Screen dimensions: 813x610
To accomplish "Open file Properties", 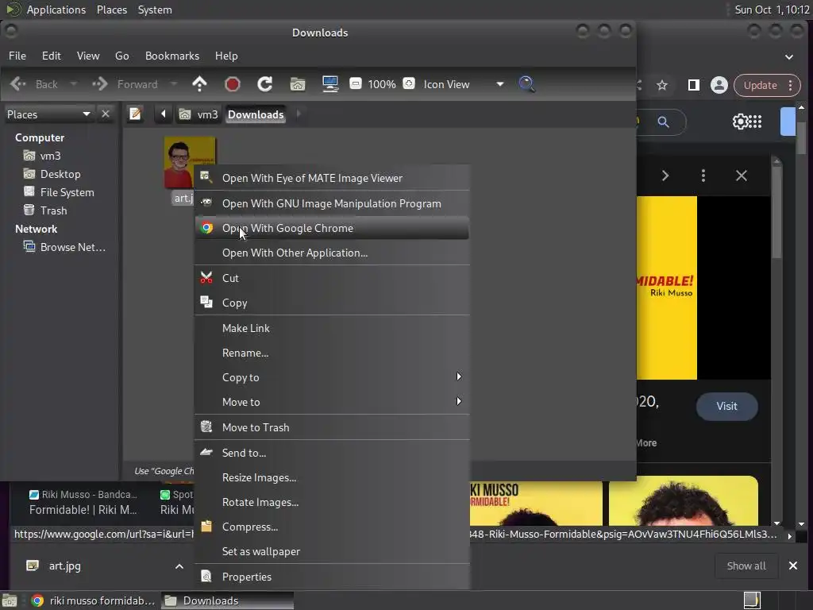I will pyautogui.click(x=332, y=577).
